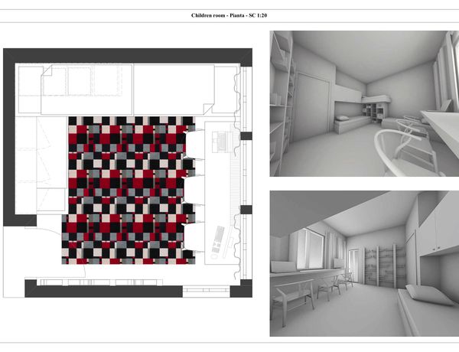Select the laptop on desk in plan

point(220,140)
